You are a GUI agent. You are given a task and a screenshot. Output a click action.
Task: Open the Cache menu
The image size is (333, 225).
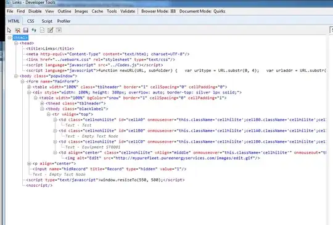coord(97,12)
